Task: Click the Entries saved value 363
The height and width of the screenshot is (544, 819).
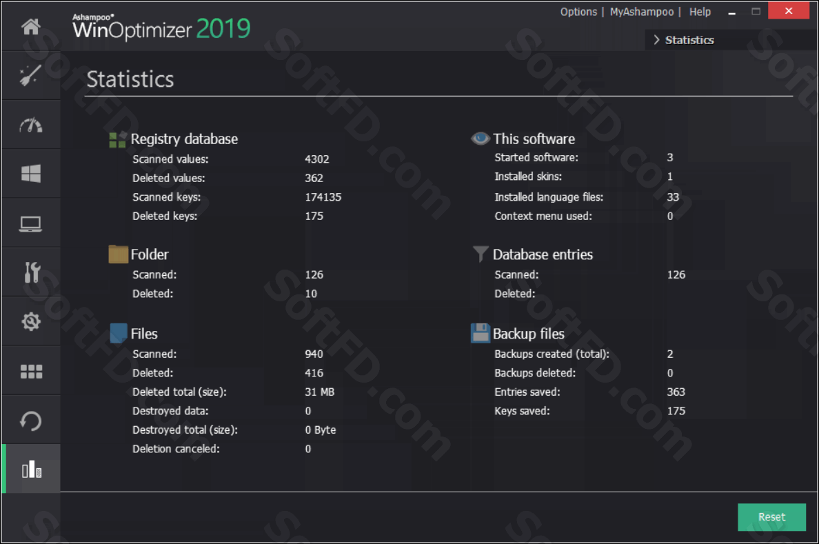Action: [676, 392]
